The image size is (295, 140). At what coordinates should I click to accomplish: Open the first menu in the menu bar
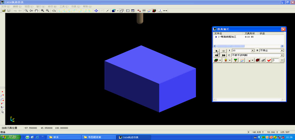click(6, 6)
